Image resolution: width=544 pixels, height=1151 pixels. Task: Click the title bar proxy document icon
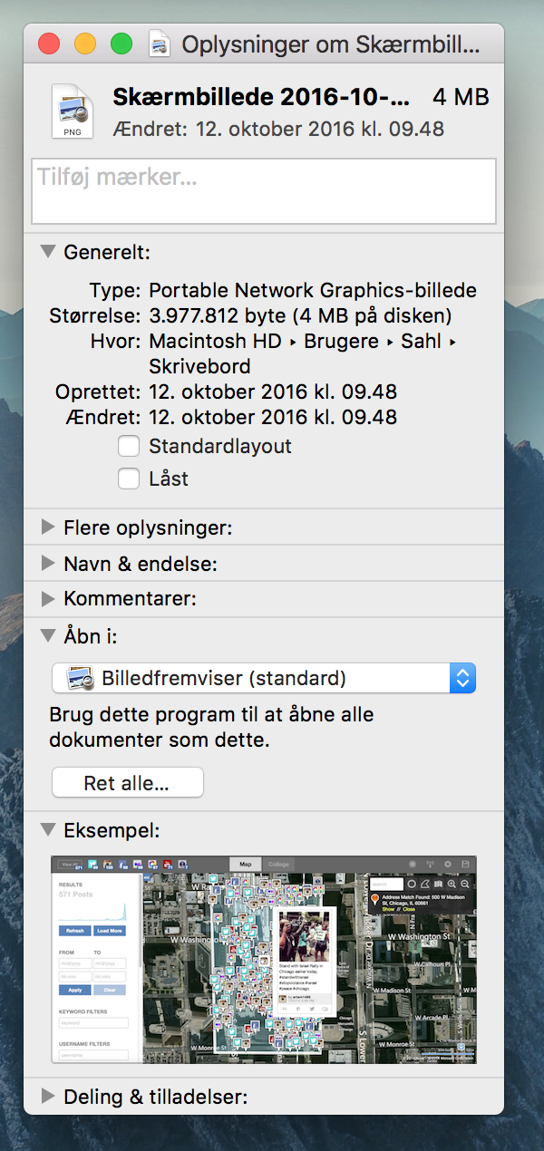click(x=160, y=44)
